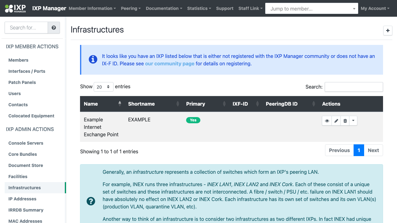Open the Statistics menu
Image resolution: width=397 pixels, height=223 pixels.
[x=199, y=8]
